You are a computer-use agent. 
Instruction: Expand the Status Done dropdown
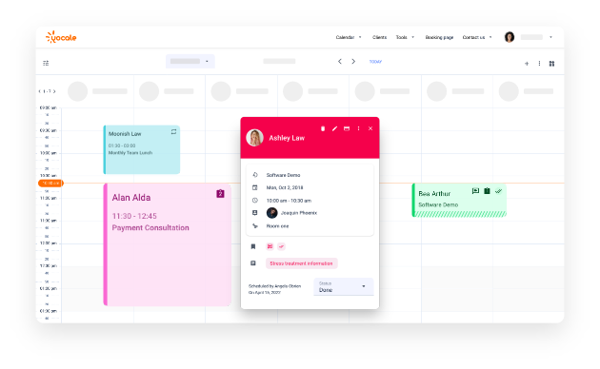tap(344, 286)
